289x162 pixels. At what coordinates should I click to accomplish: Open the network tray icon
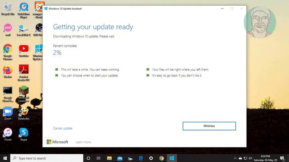tap(245, 158)
